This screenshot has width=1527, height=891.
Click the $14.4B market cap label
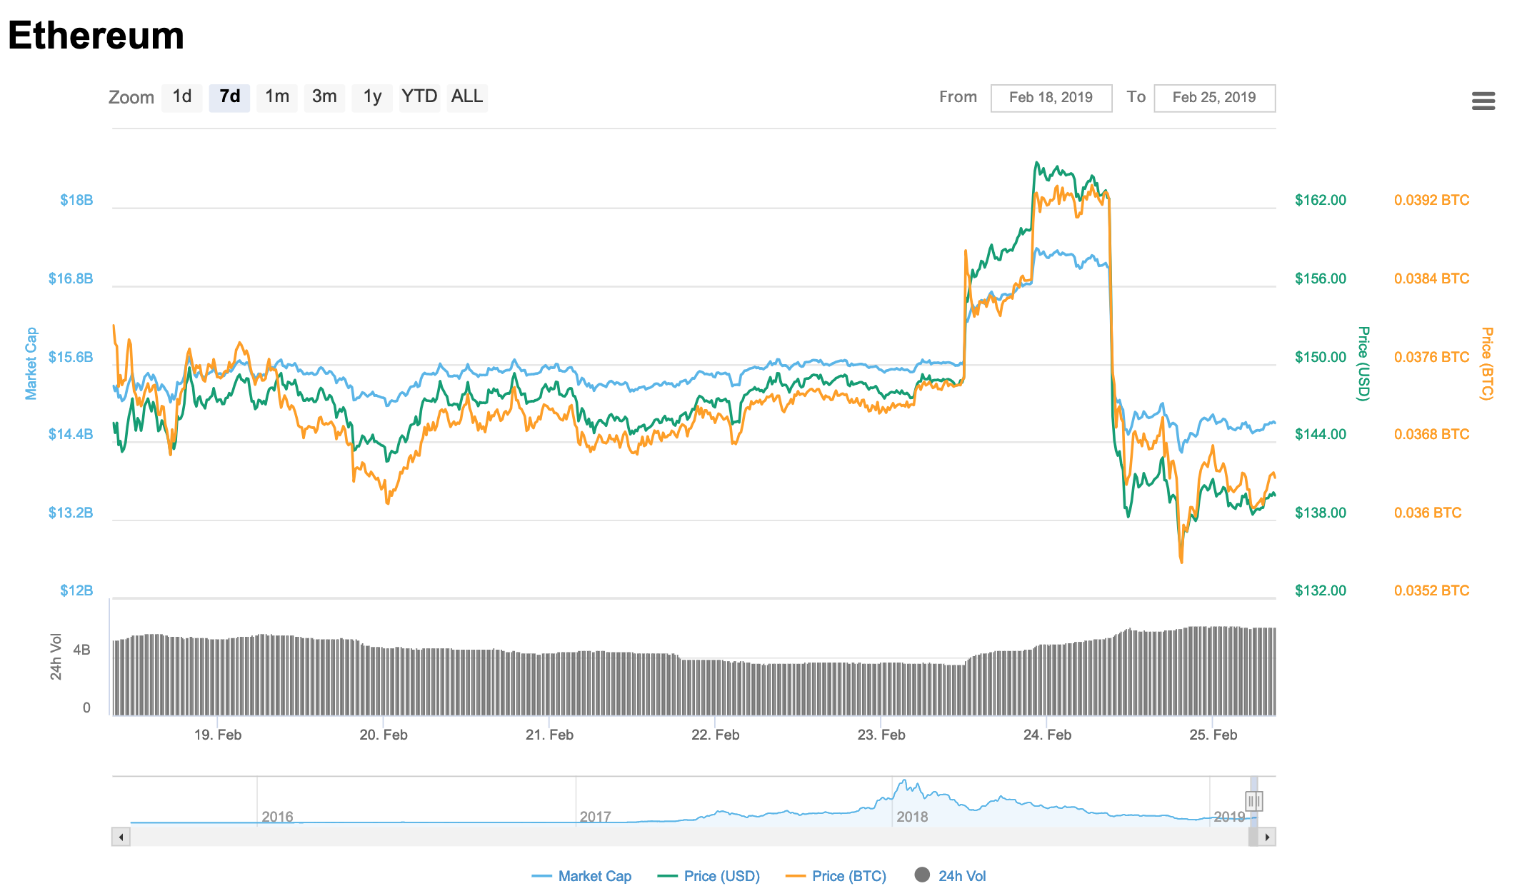click(71, 434)
